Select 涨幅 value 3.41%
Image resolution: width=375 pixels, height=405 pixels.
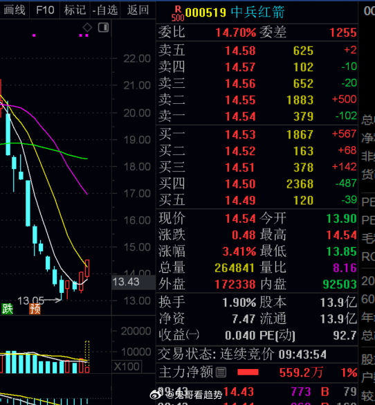239,251
